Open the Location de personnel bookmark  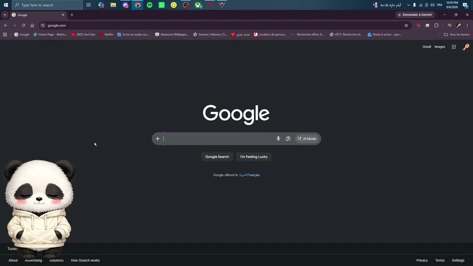270,34
